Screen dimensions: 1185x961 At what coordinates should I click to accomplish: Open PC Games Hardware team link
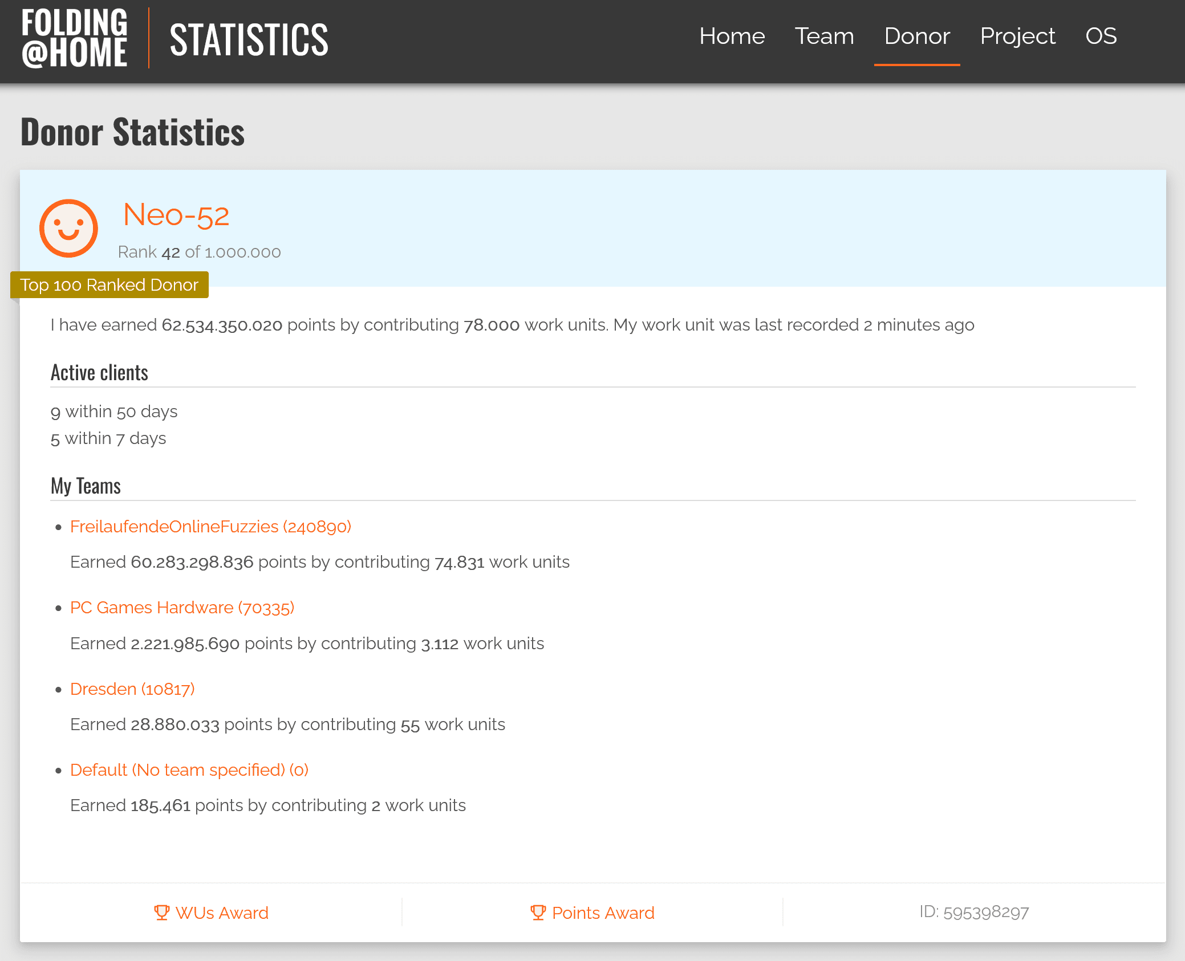(182, 608)
